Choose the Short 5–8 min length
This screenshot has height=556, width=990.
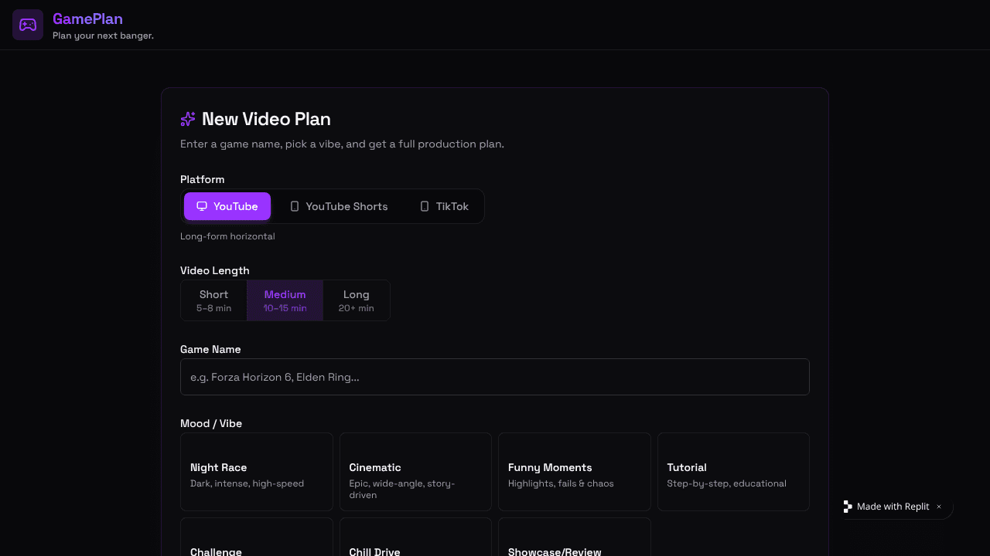click(214, 300)
